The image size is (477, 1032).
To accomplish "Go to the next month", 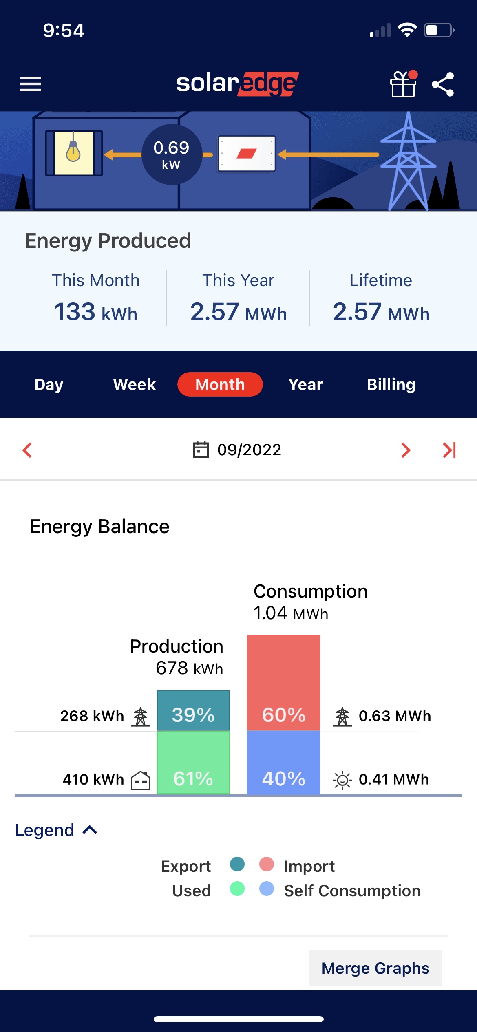I will (405, 450).
